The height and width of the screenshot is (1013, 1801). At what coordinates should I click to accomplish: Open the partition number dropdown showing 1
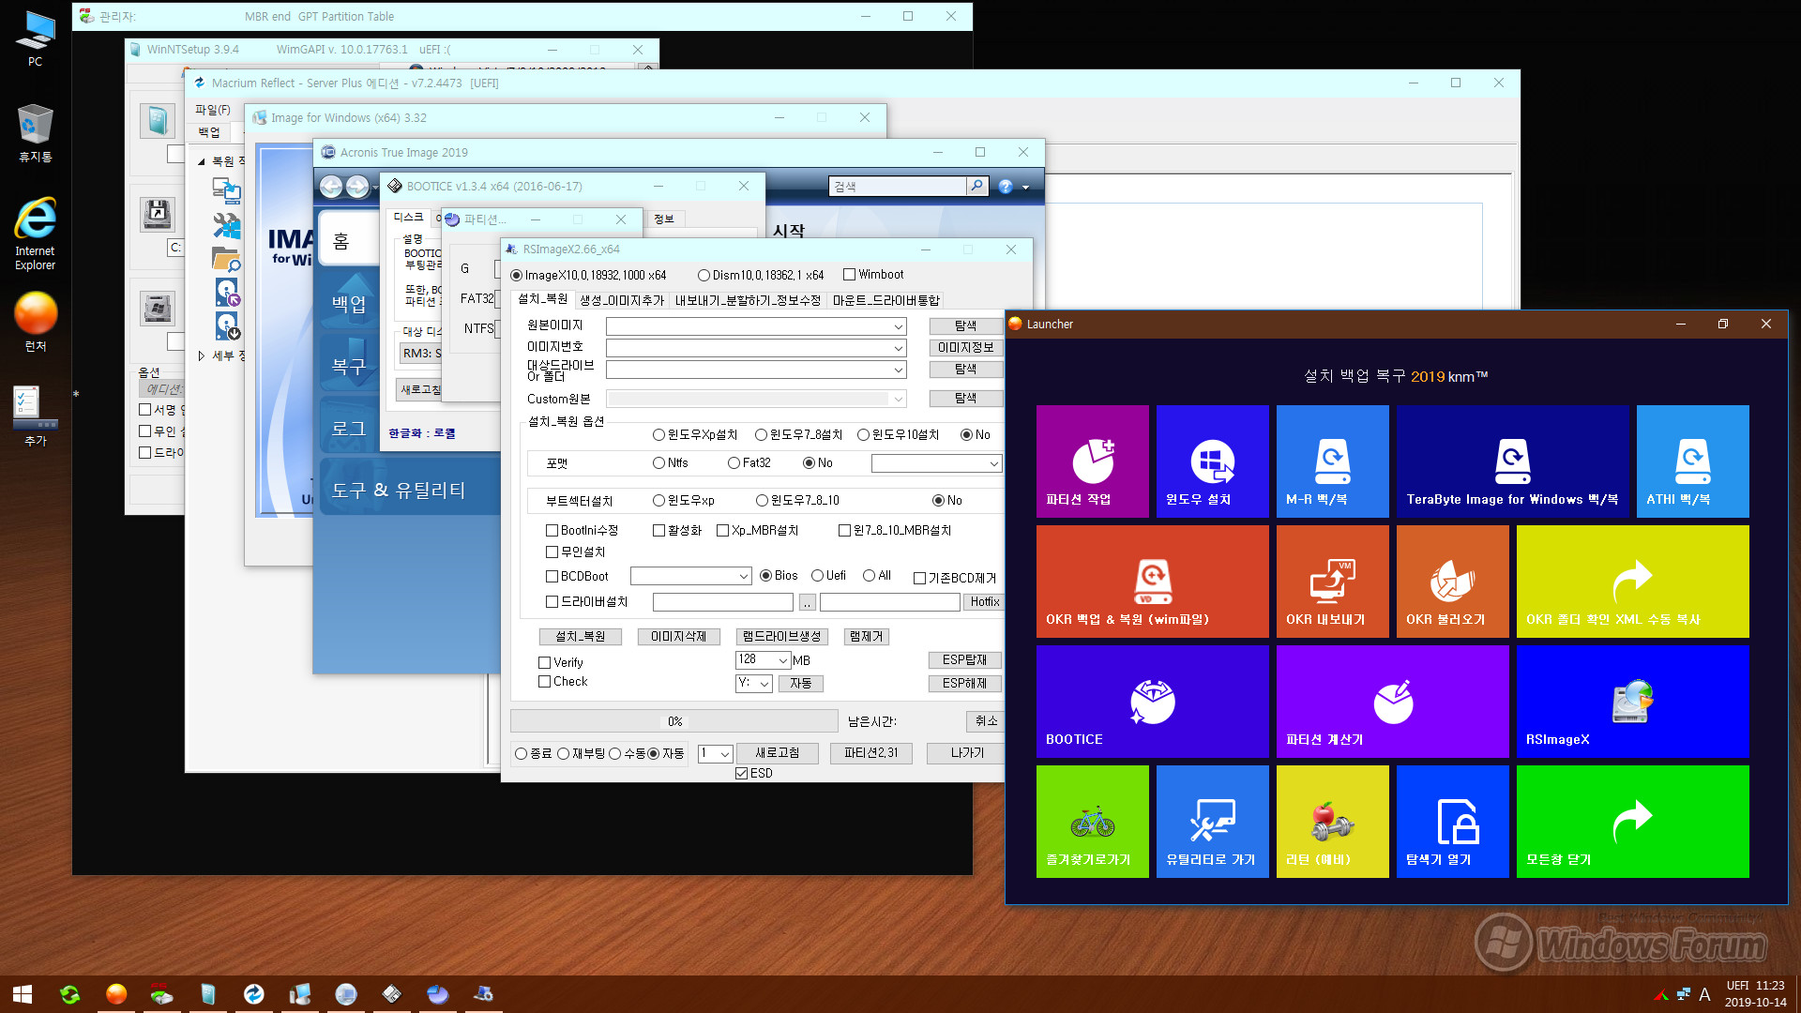pyautogui.click(x=715, y=753)
